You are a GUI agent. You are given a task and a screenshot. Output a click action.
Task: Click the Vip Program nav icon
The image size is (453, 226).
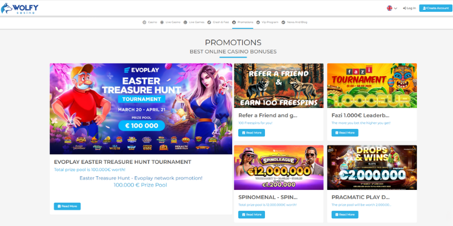(258, 22)
